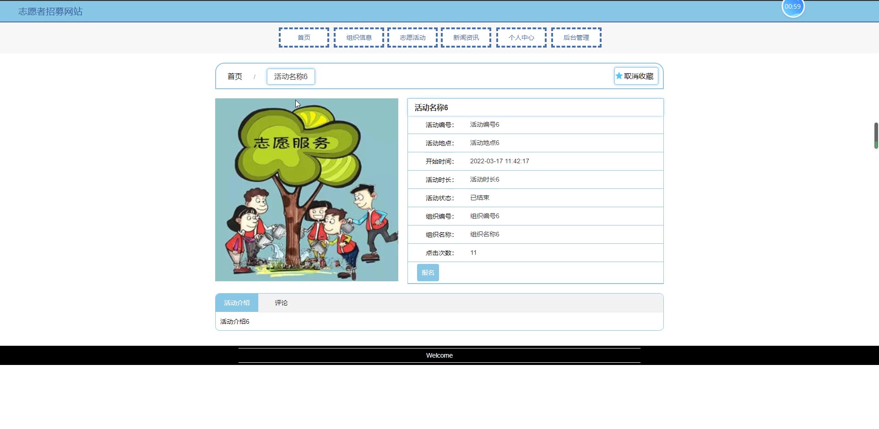Image resolution: width=879 pixels, height=429 pixels.
Task: Open 后台管理 navigation item
Action: [x=576, y=38]
